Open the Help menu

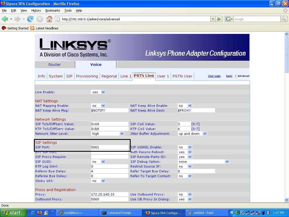[79, 10]
